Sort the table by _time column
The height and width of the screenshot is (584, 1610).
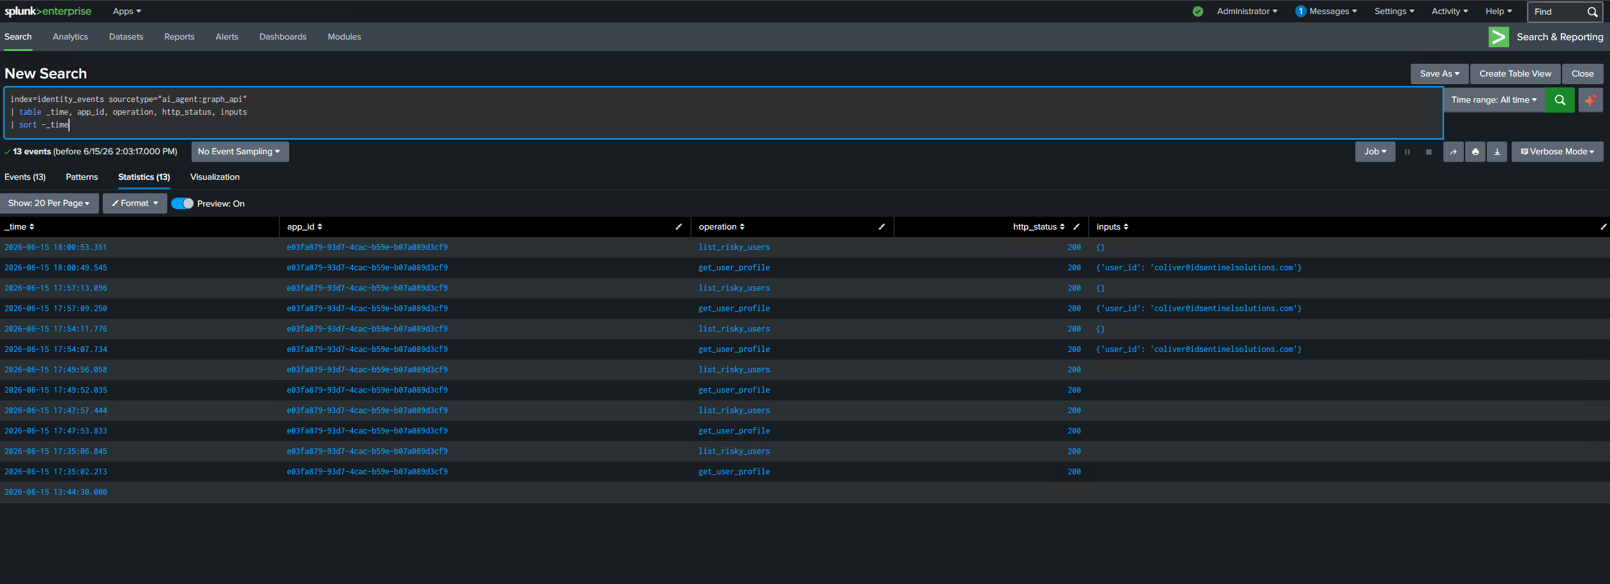coord(20,227)
